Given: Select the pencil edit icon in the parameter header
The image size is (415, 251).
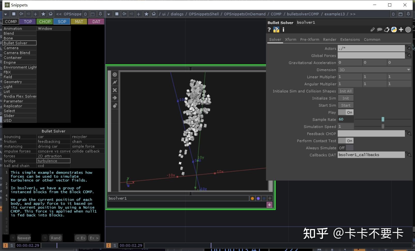Looking at the screenshot, I should [x=372, y=29].
